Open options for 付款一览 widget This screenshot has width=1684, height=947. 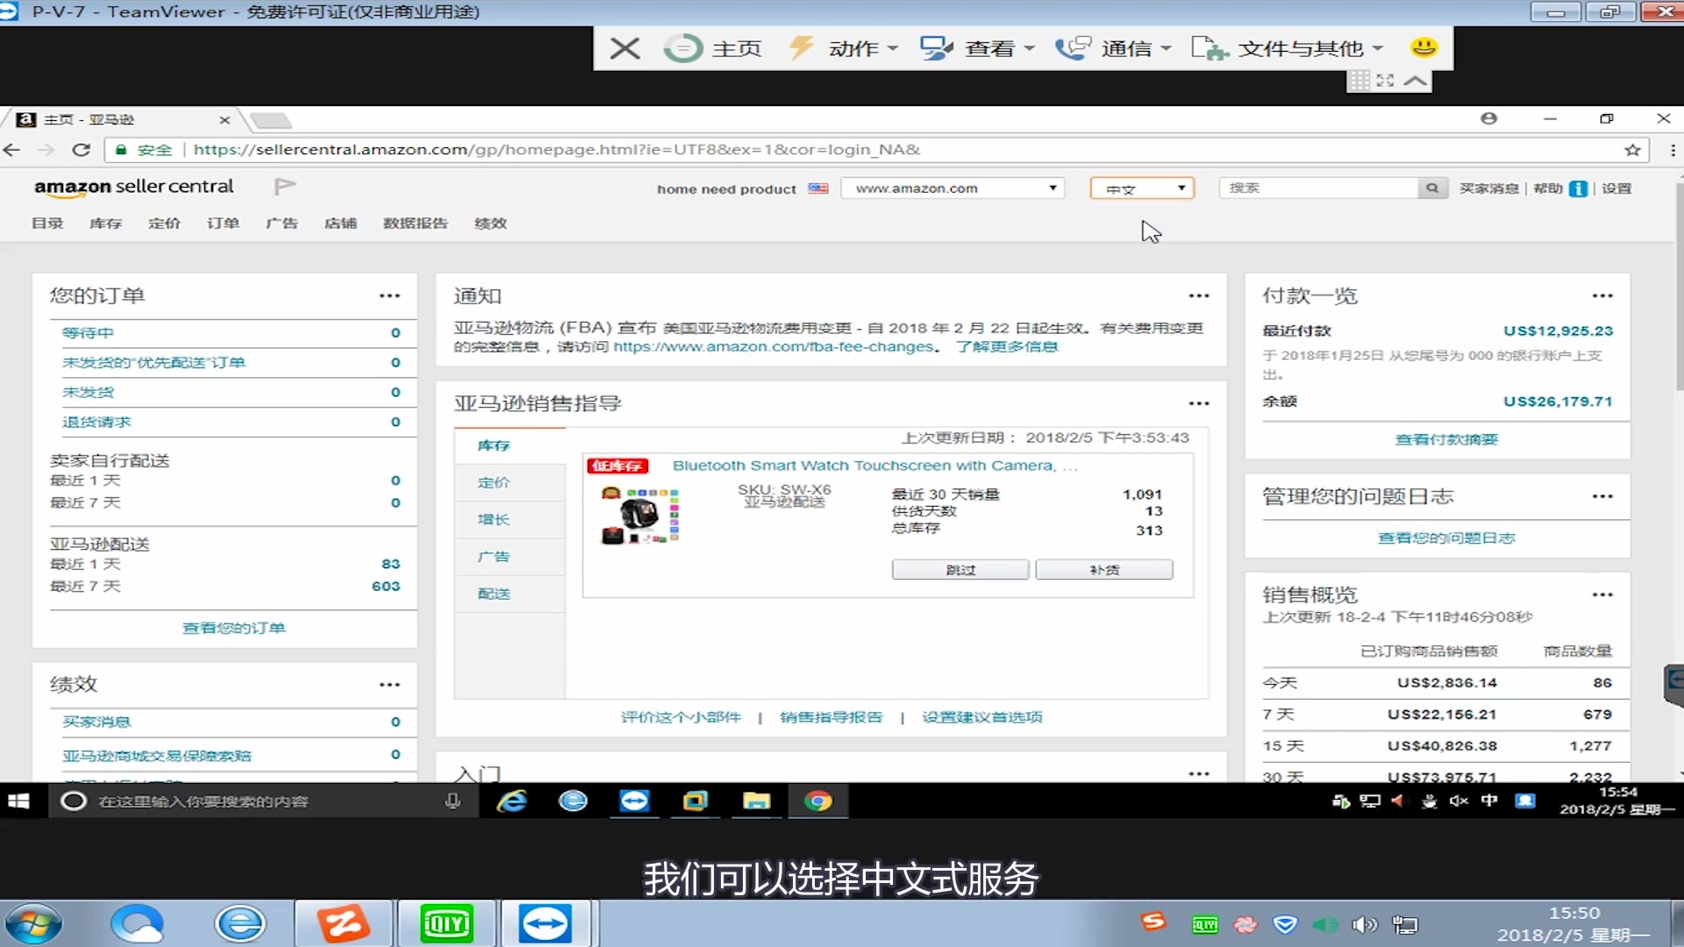1602,296
